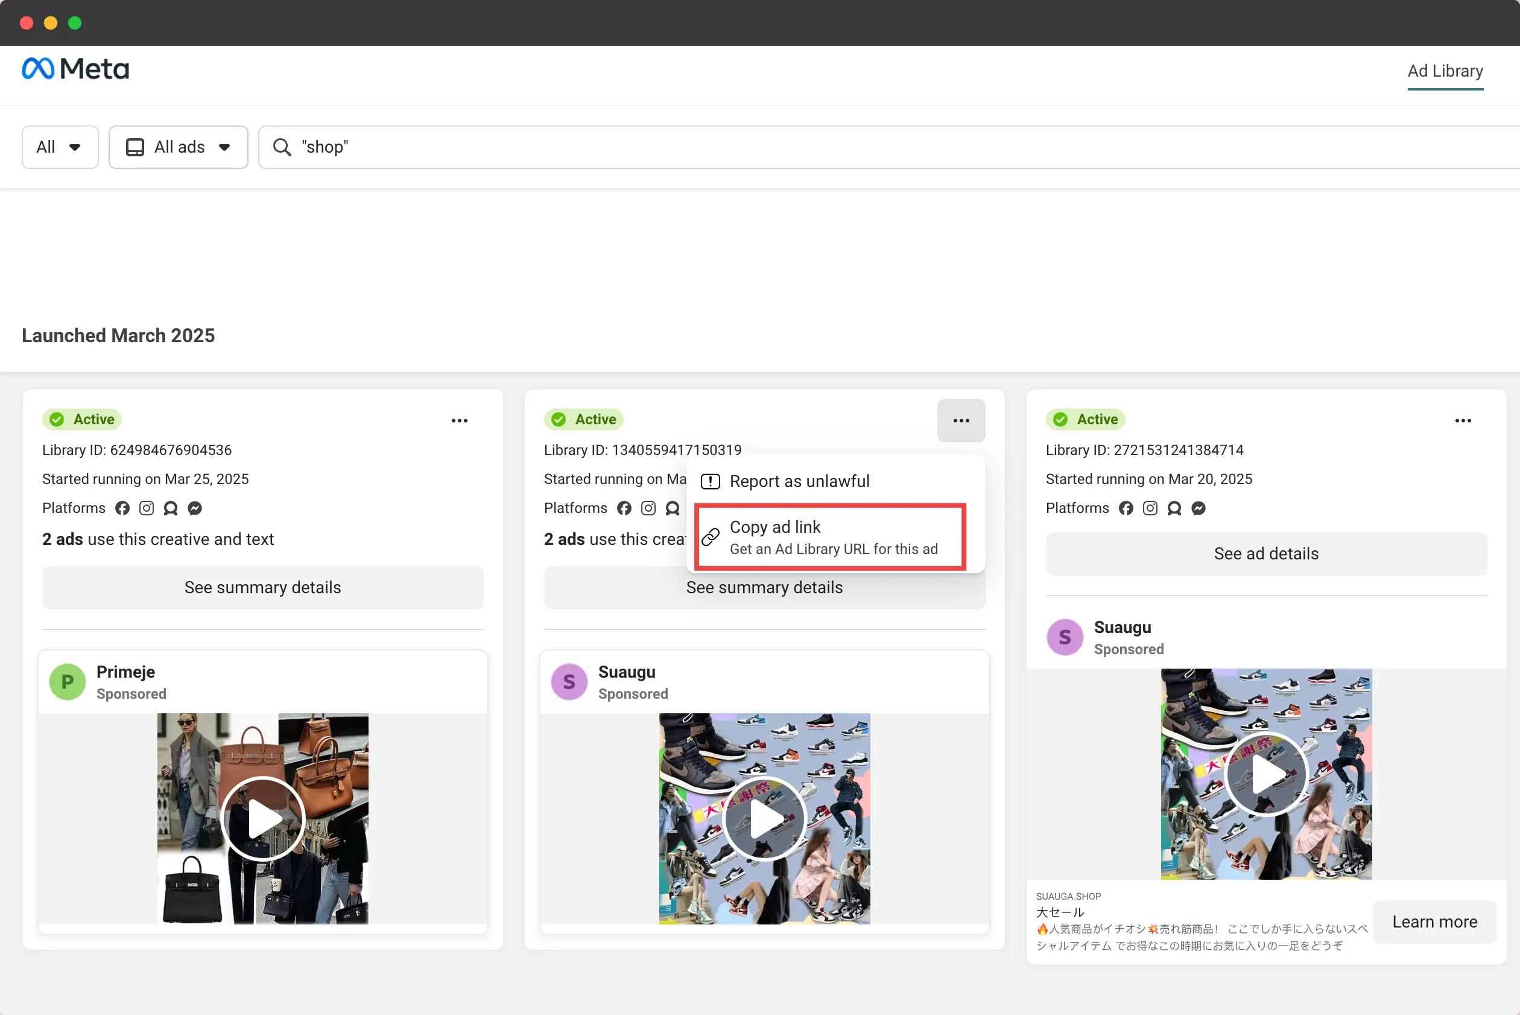Play the third card's Suaugu sneaker video
This screenshot has width=1520, height=1015.
(x=1265, y=774)
